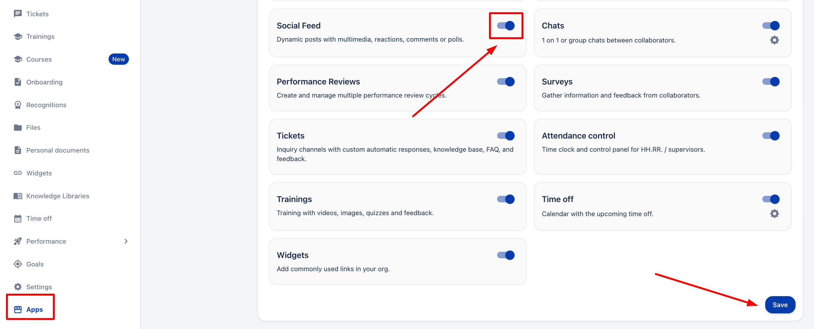Disable the Widgets app toggle
This screenshot has height=329, width=814.
[506, 255]
